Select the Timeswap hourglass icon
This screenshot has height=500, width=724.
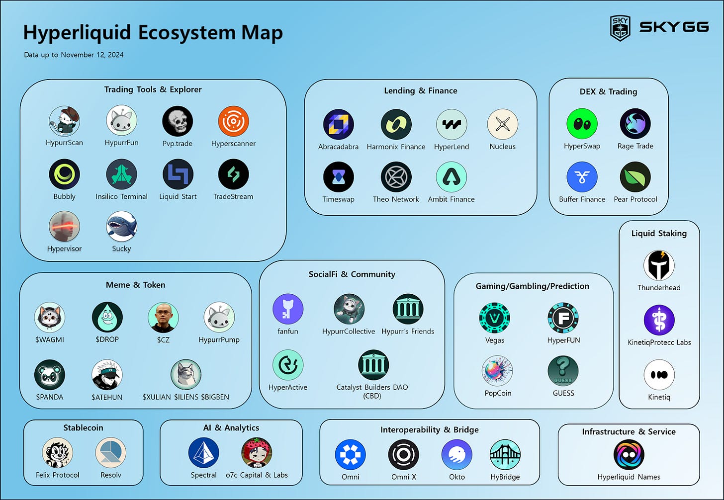pyautogui.click(x=339, y=177)
